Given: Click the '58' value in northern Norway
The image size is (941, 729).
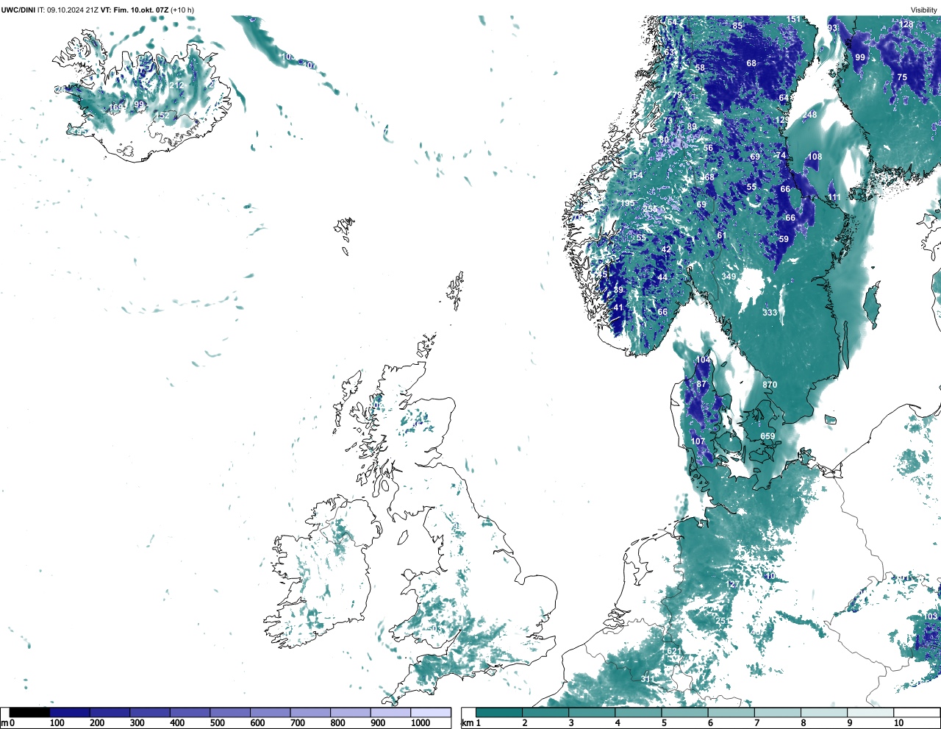Looking at the screenshot, I should 700,68.
